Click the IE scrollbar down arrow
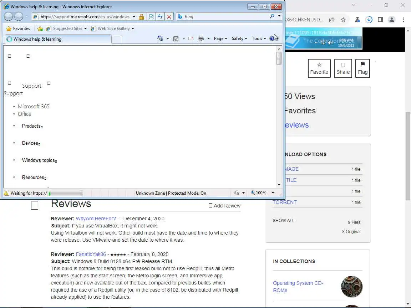 (279, 185)
